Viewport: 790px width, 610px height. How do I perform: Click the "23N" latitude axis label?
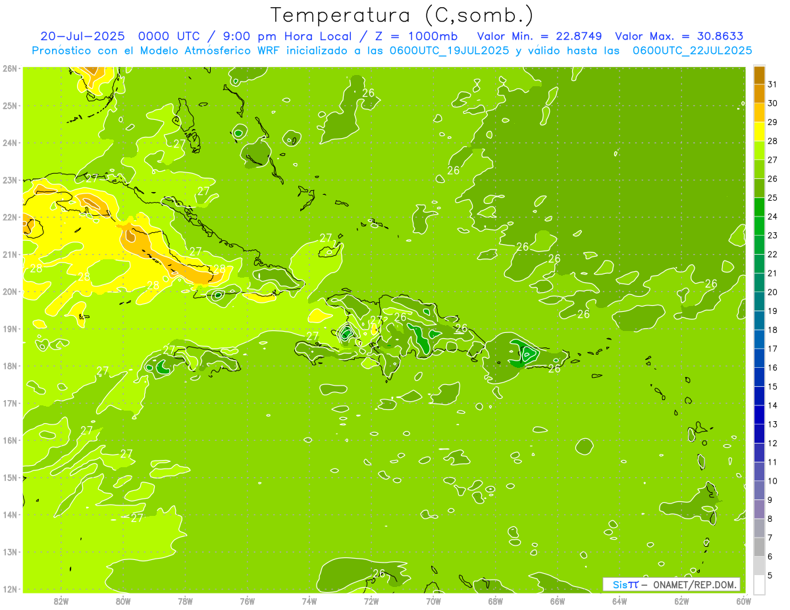click(9, 180)
